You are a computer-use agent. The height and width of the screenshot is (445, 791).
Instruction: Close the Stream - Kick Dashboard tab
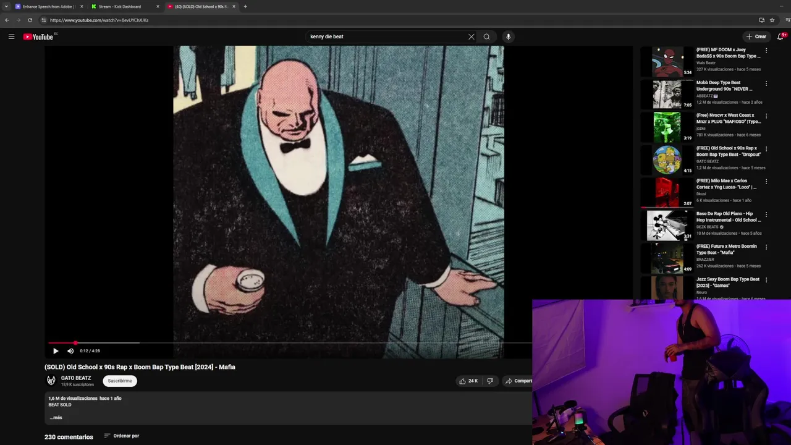(158, 6)
